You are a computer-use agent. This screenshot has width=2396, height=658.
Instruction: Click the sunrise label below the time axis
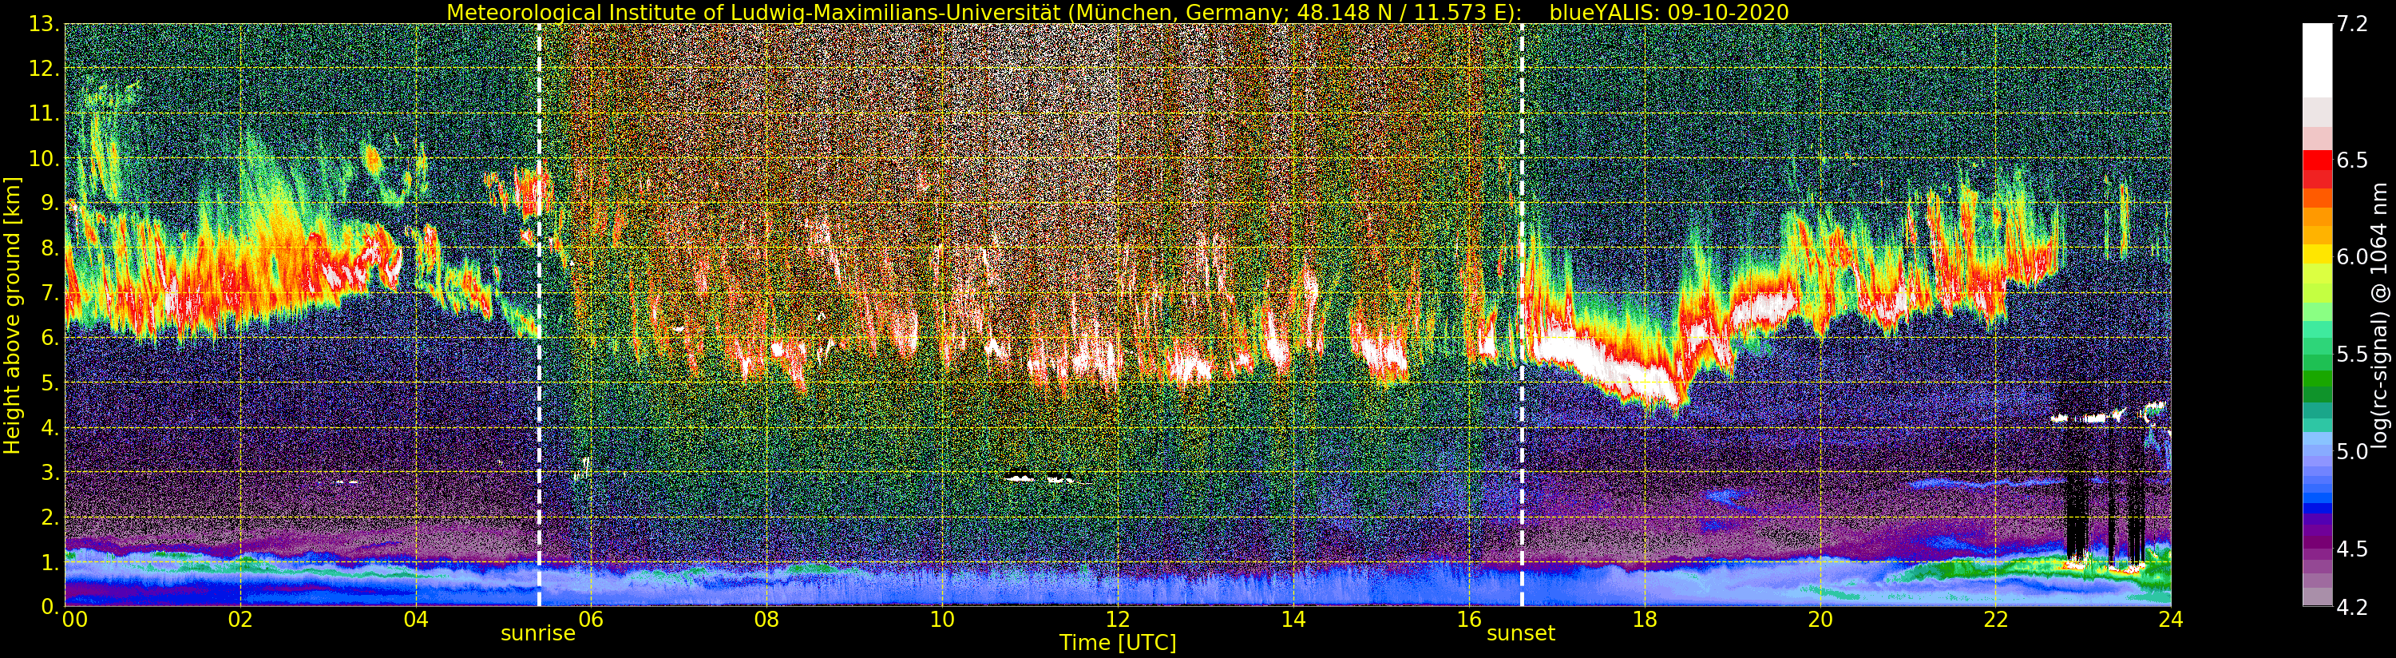pos(537,634)
